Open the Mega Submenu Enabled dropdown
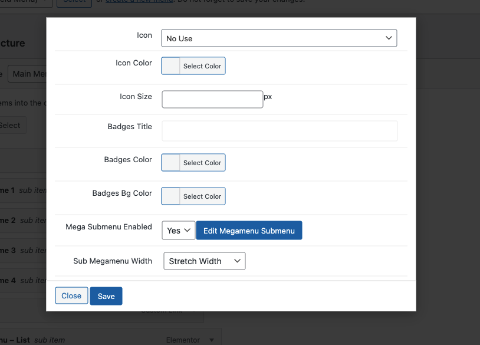Viewport: 480px width, 345px height. (x=178, y=231)
